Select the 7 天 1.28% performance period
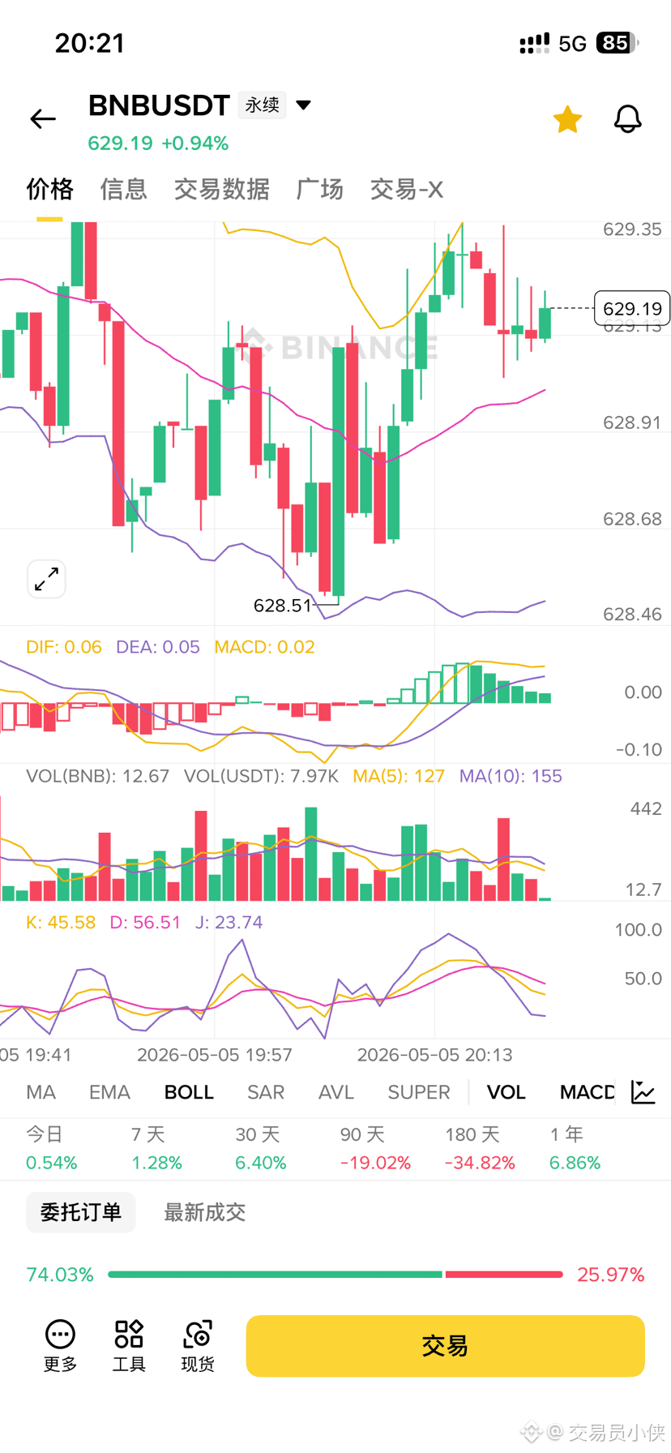The image size is (671, 1453). pyautogui.click(x=156, y=1148)
